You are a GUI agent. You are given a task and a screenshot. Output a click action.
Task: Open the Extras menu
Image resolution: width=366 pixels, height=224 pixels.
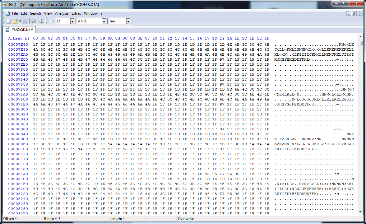point(76,13)
